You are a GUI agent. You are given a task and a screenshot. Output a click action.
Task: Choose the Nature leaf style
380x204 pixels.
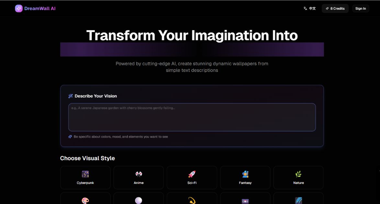[x=298, y=177]
